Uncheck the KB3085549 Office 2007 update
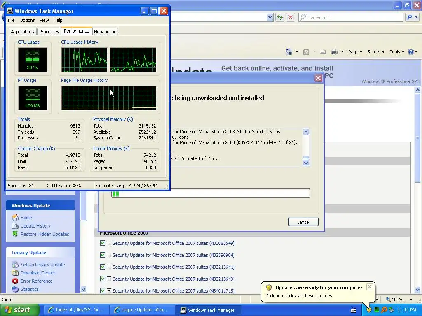The image size is (422, 316). click(103, 243)
